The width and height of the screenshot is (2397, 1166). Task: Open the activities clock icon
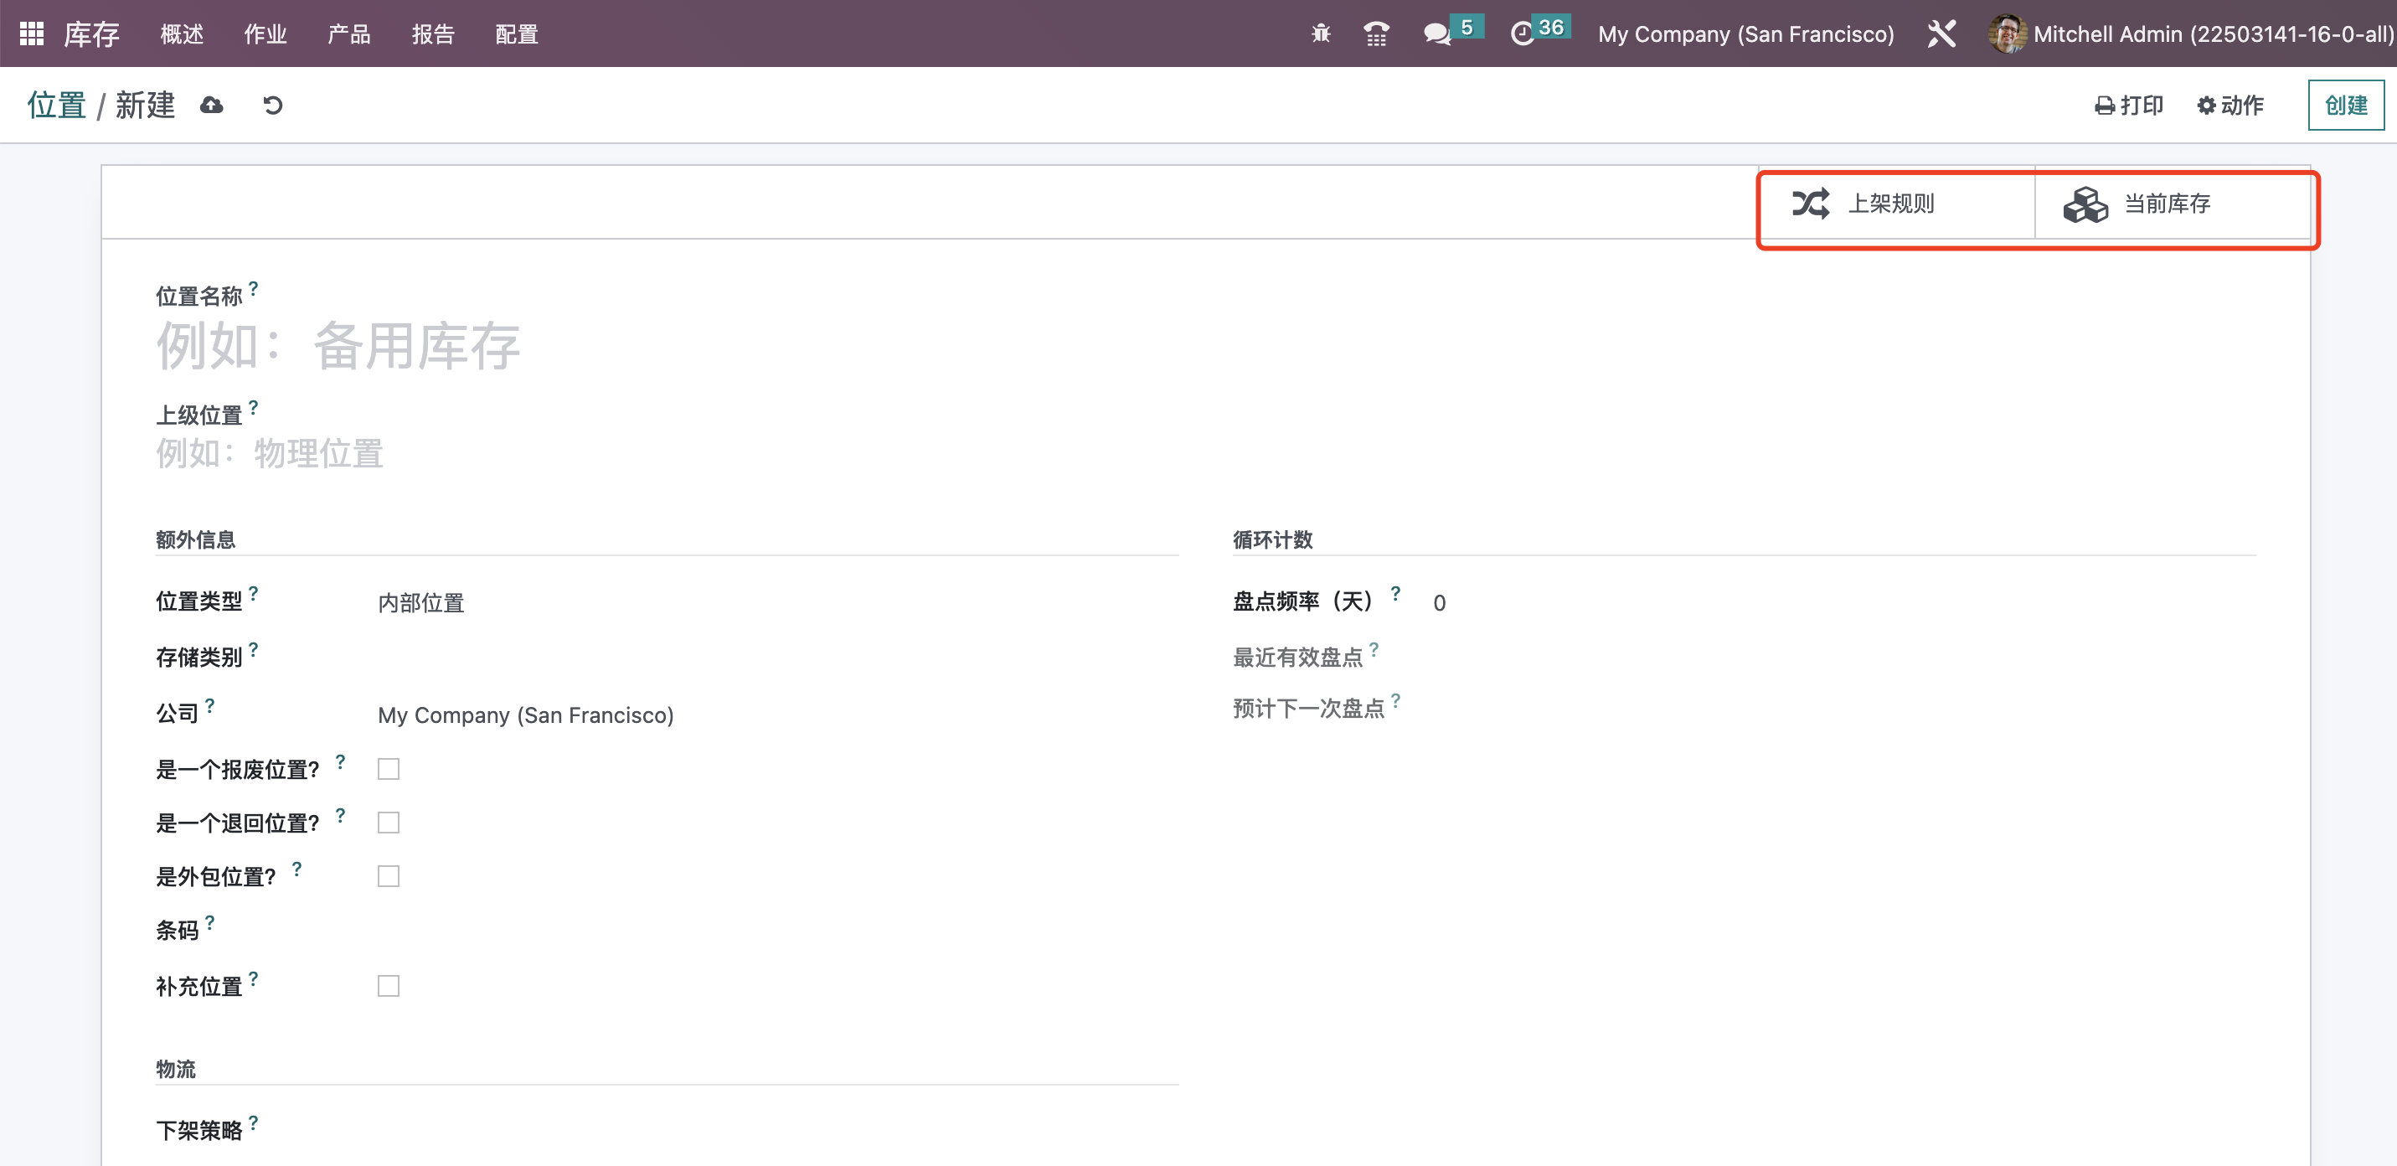click(x=1523, y=34)
